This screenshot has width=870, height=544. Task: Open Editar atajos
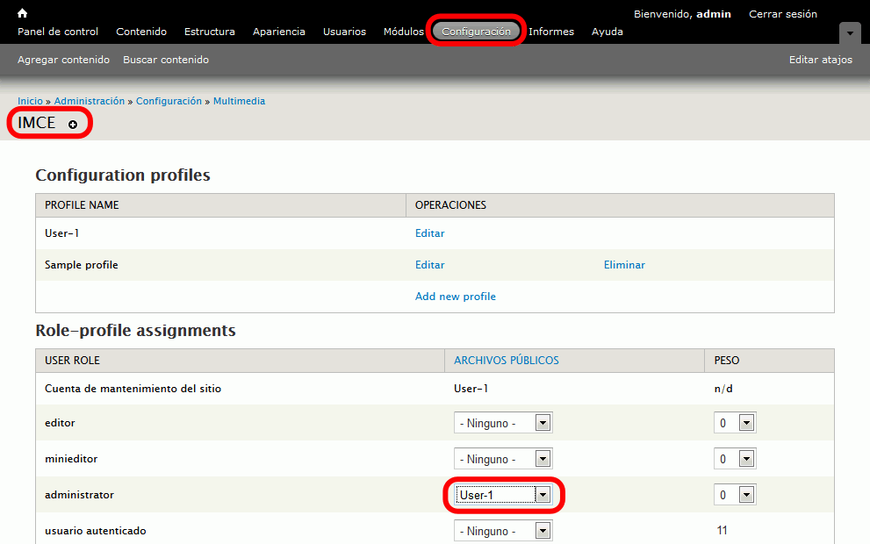(821, 60)
